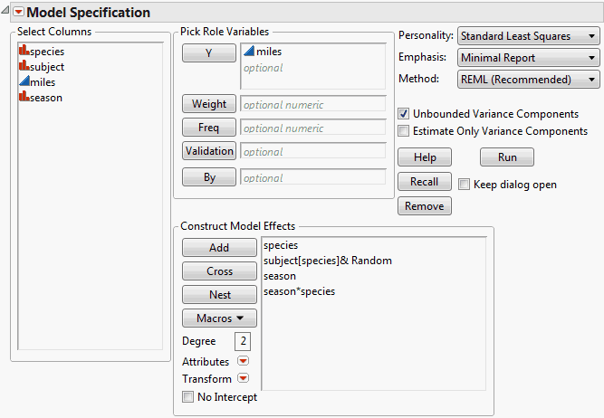This screenshot has width=604, height=418.
Task: Select the species nominal column icon
Action: [24, 52]
